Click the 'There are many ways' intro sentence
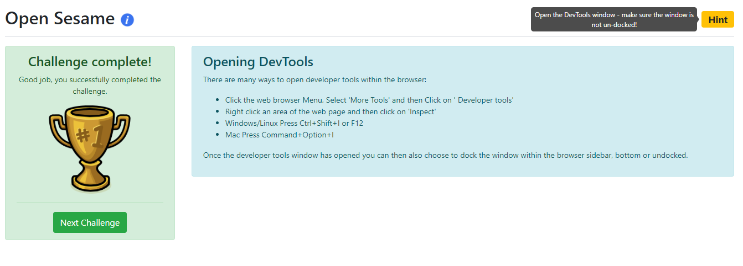This screenshot has width=743, height=266. pos(314,79)
